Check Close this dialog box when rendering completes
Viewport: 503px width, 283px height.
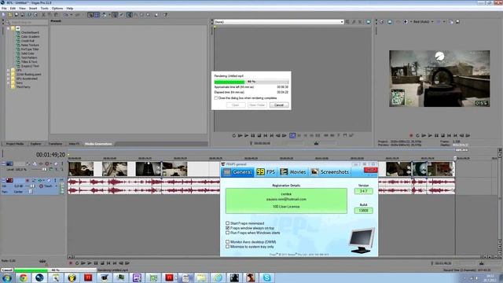[x=216, y=97]
